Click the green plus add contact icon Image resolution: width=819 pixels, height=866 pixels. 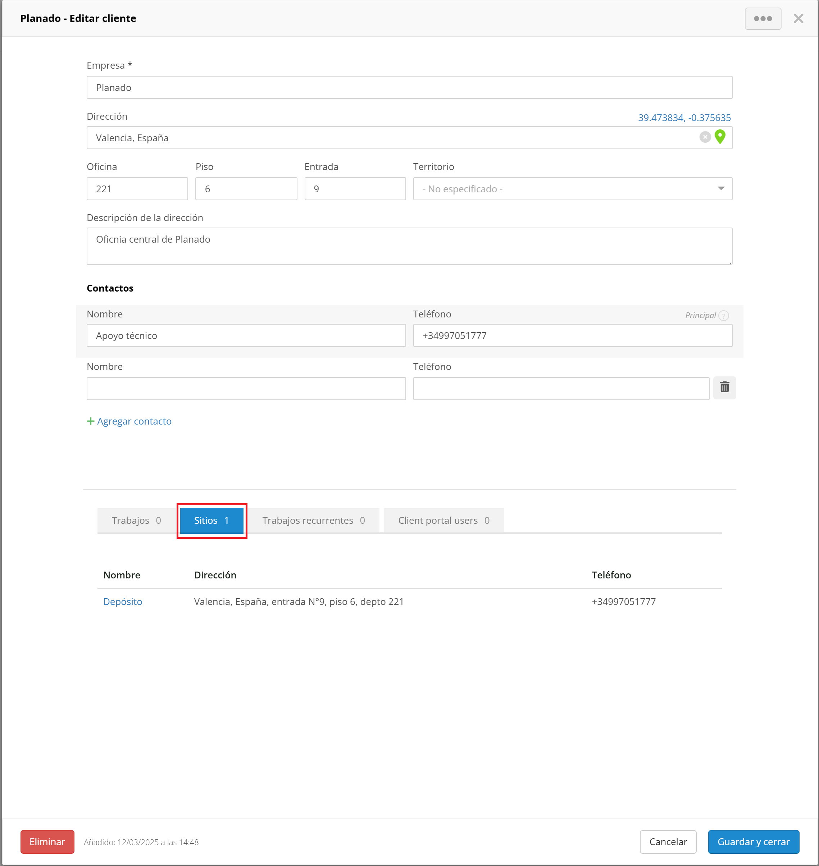click(90, 421)
